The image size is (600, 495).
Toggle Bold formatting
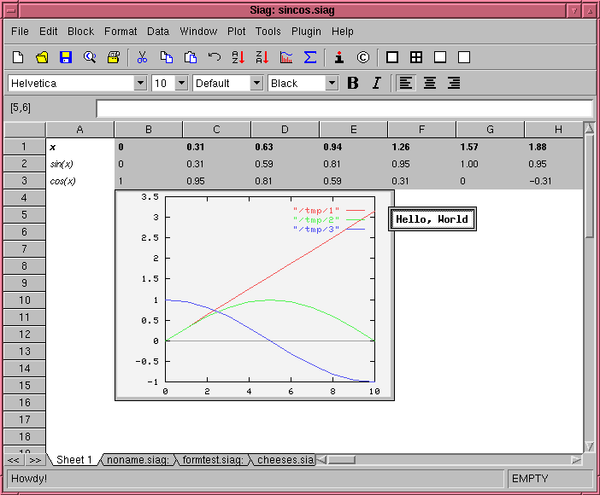coord(353,83)
